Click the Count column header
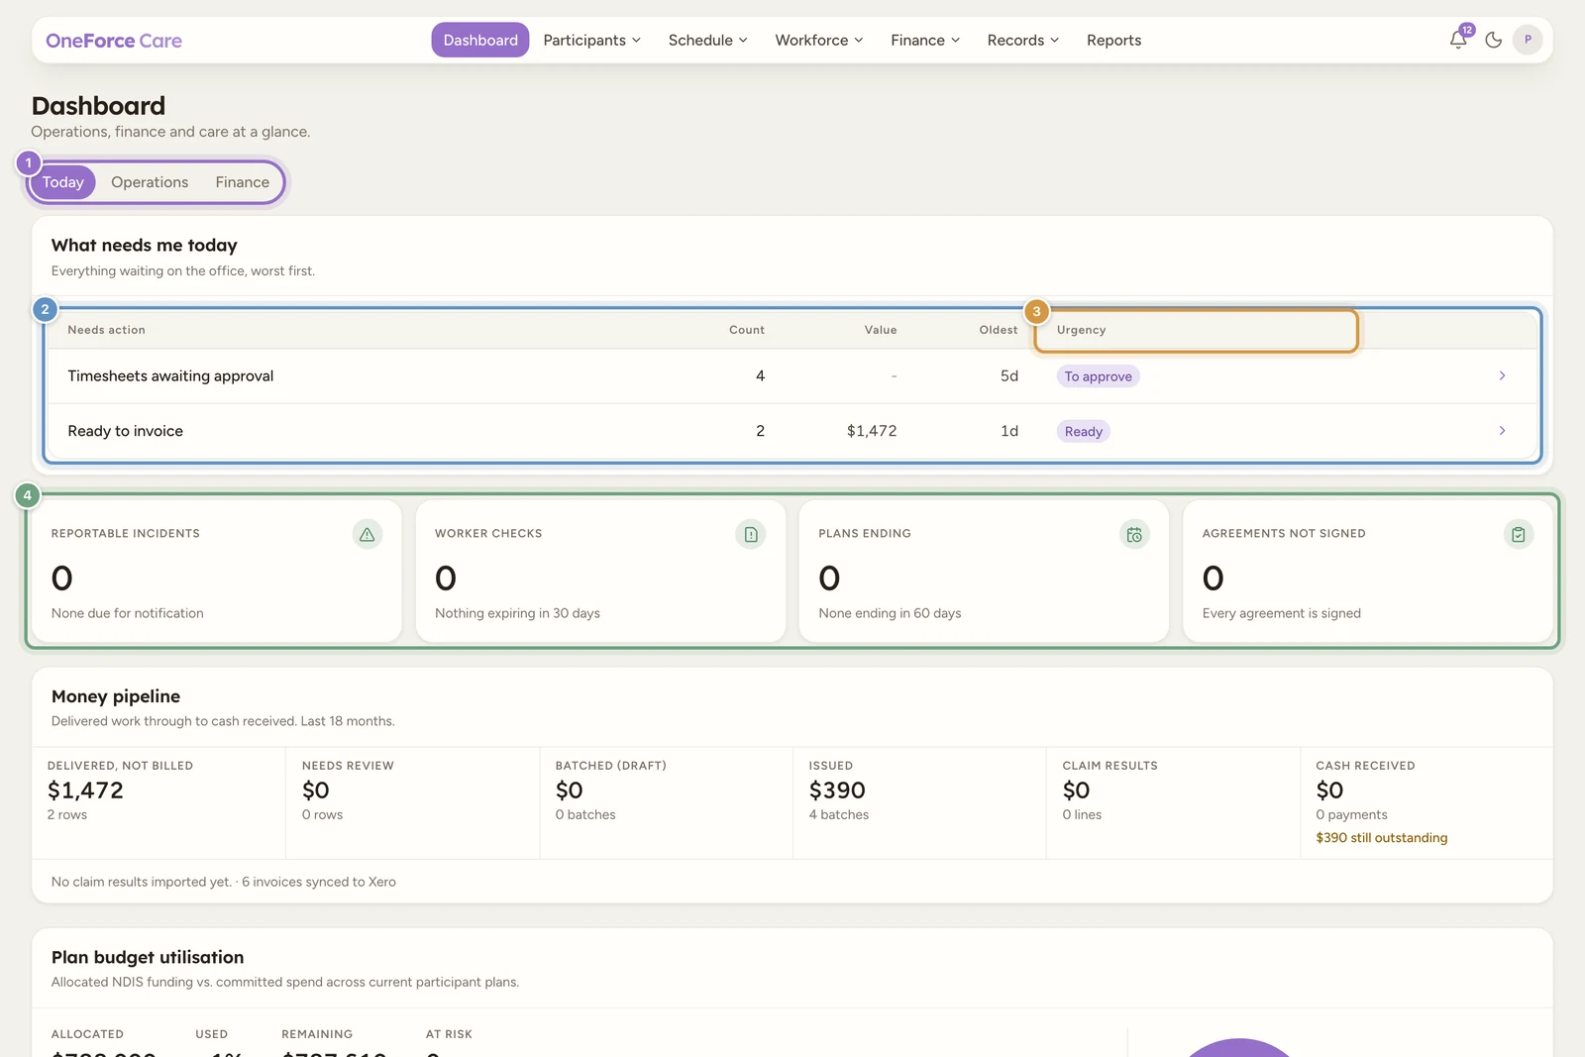Viewport: 1585px width, 1057px height. pos(747,330)
